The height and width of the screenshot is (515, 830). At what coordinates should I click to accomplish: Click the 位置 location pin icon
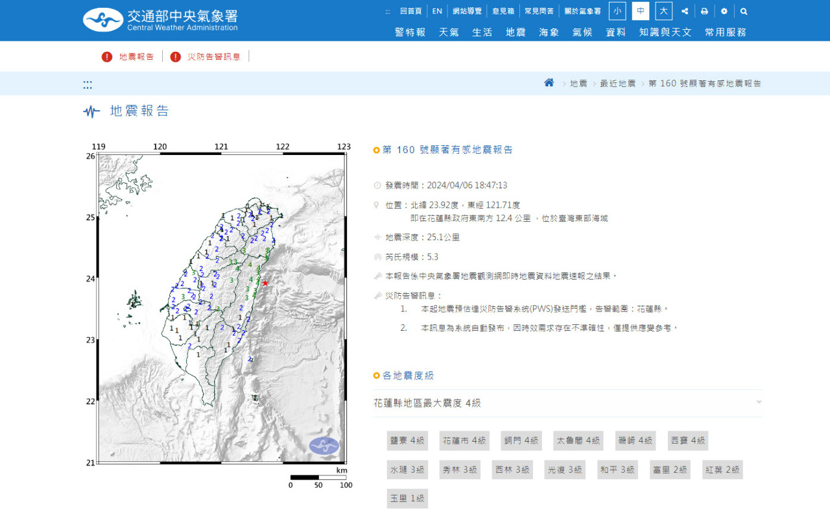(x=377, y=205)
